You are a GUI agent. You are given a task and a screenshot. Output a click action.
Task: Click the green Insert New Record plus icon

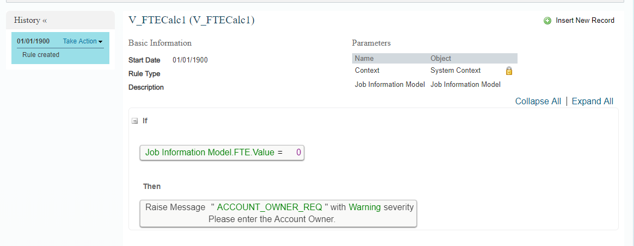(547, 21)
